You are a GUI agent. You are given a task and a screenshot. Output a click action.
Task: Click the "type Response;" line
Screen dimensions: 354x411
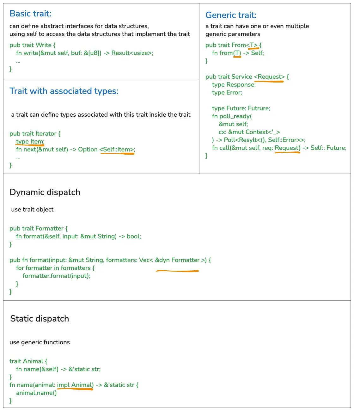point(234,85)
